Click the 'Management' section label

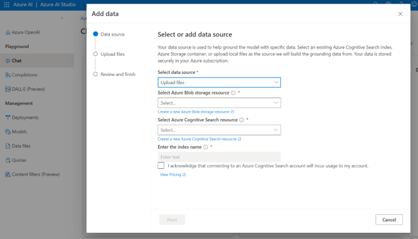[19, 103]
